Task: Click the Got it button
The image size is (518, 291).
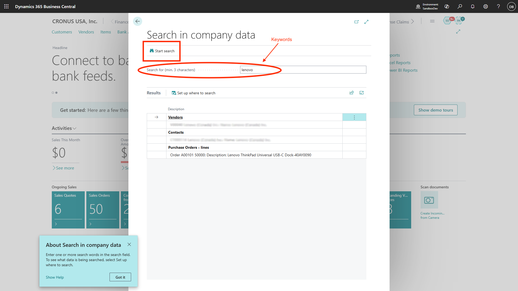Action: point(120,277)
